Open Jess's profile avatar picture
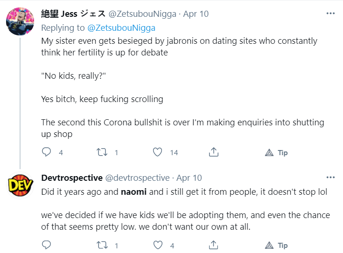Screen dimensions: 343x253 pos(20,21)
